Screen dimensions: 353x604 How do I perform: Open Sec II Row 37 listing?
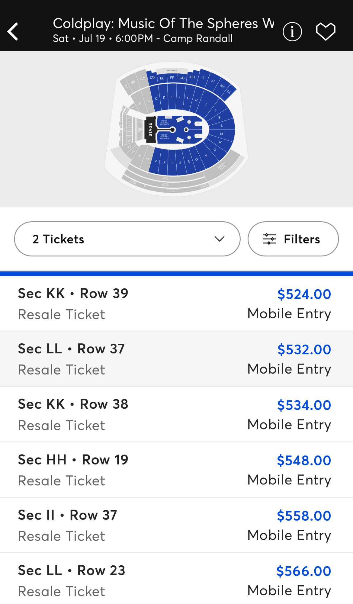coord(176,525)
